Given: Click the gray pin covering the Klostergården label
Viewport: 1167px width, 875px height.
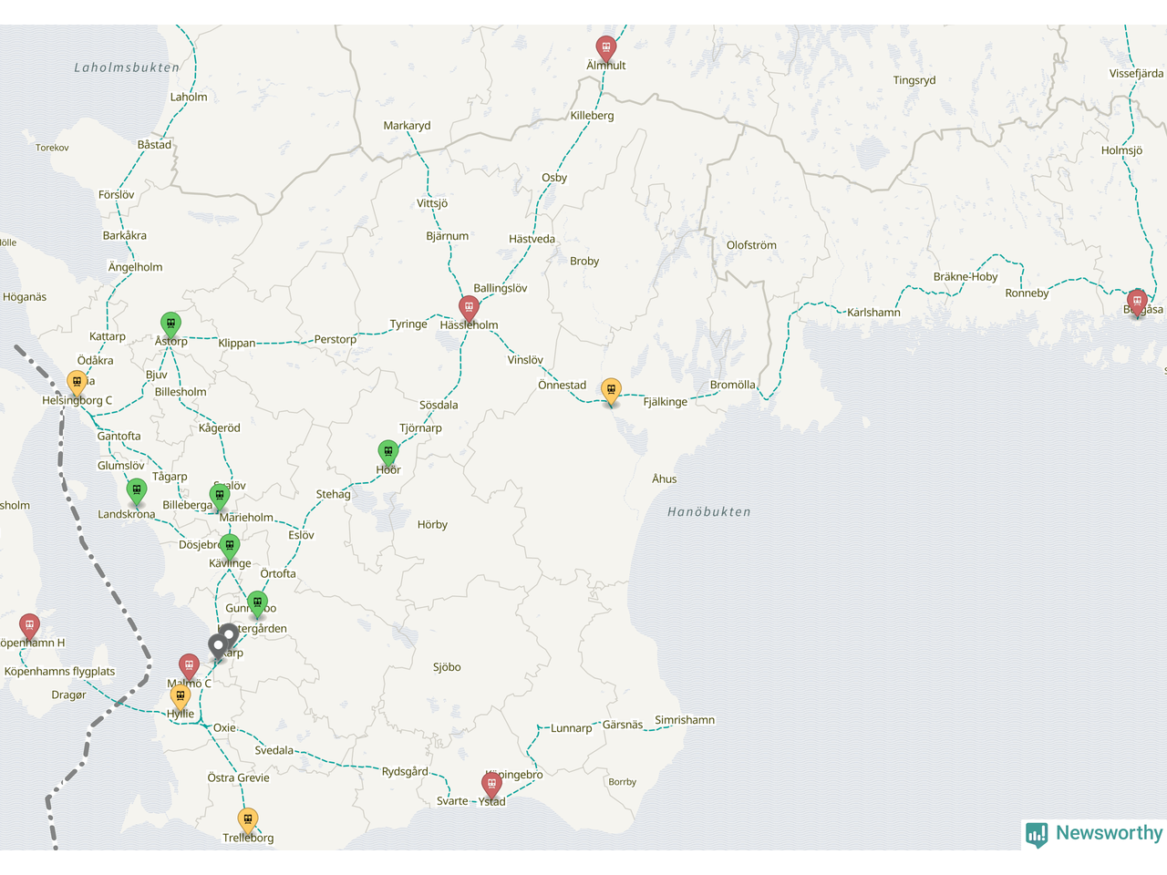Looking at the screenshot, I should pos(229,634).
